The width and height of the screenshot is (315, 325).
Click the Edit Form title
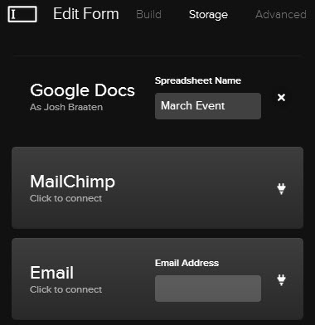tap(86, 14)
